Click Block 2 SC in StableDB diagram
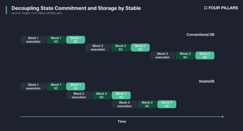 [102, 95]
